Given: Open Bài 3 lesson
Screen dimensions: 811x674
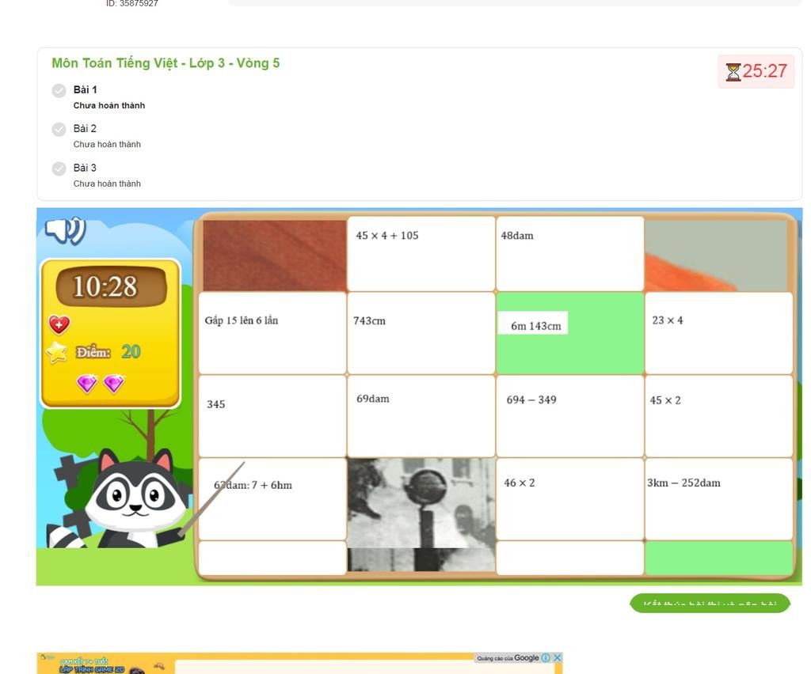Looking at the screenshot, I should click(85, 168).
